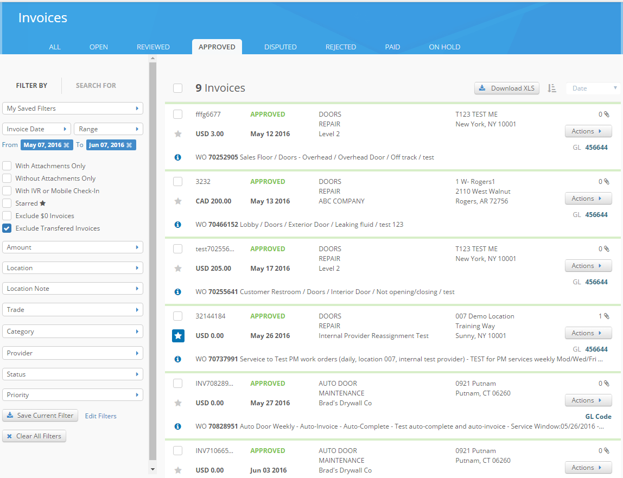
Task: Open info icon for WO 70737991
Action: [x=178, y=359]
